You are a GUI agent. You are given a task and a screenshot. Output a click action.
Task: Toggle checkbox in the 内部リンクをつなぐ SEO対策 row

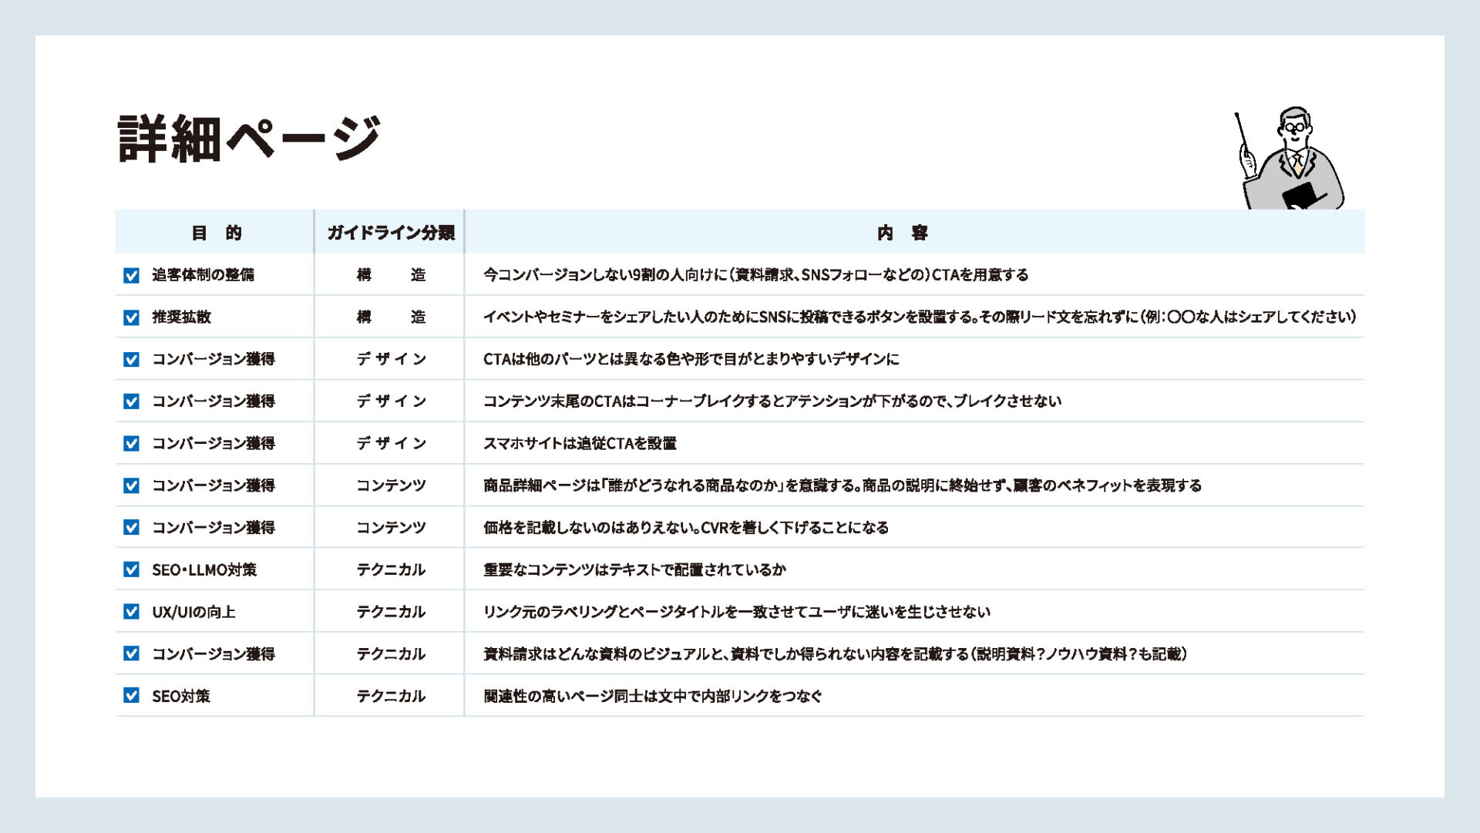132,696
